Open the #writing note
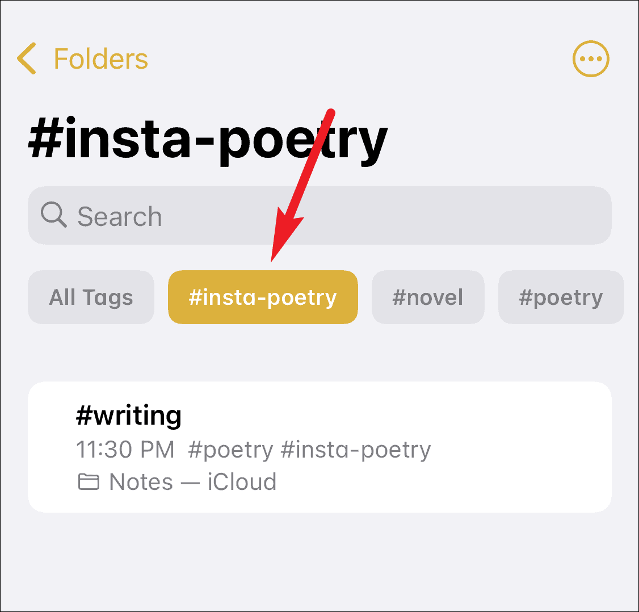This screenshot has width=639, height=612. 319,447
